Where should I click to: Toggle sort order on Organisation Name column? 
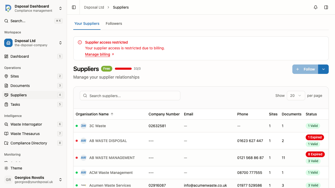click(94, 114)
